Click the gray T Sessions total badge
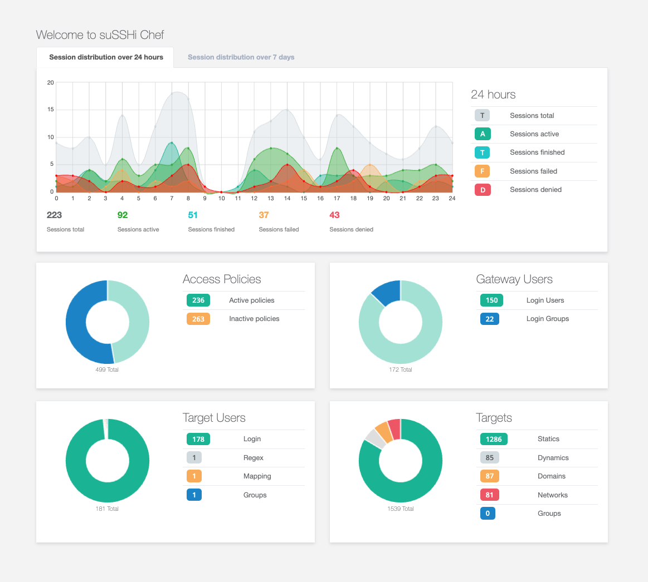648x582 pixels. point(482,116)
